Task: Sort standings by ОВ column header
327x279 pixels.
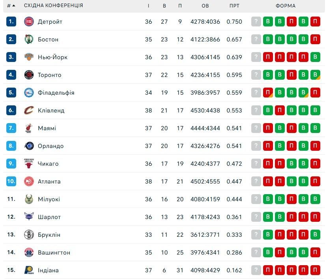Action: point(205,6)
